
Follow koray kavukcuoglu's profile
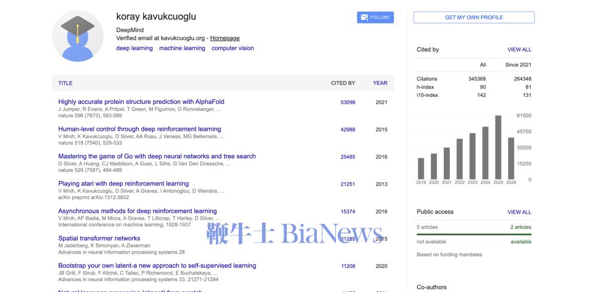pyautogui.click(x=375, y=17)
